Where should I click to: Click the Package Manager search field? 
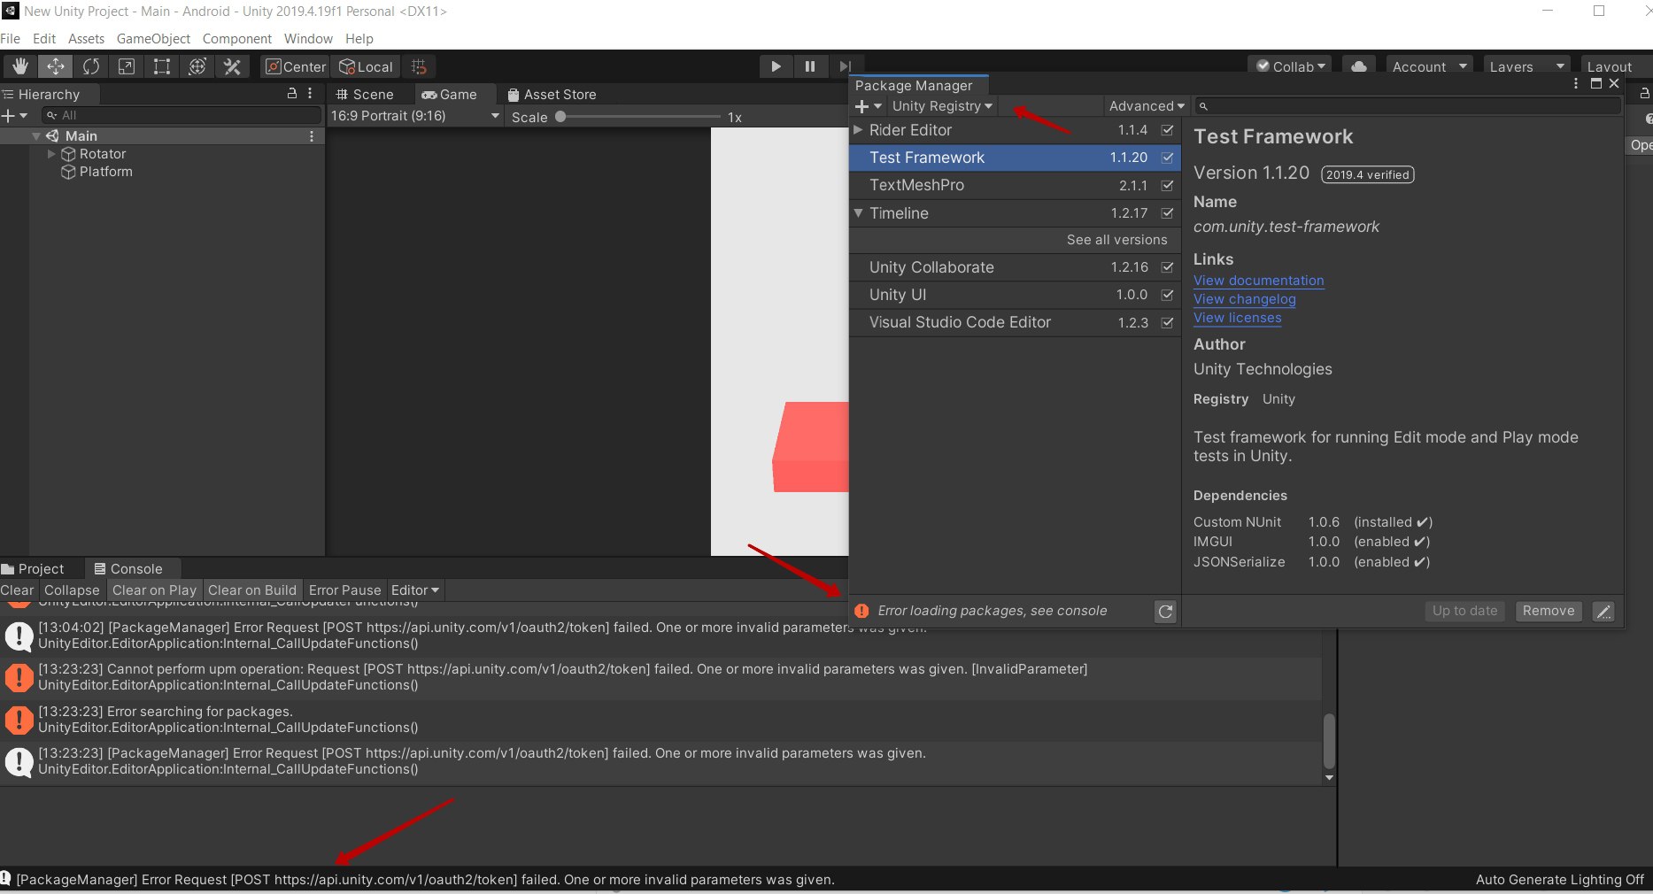pos(1408,106)
